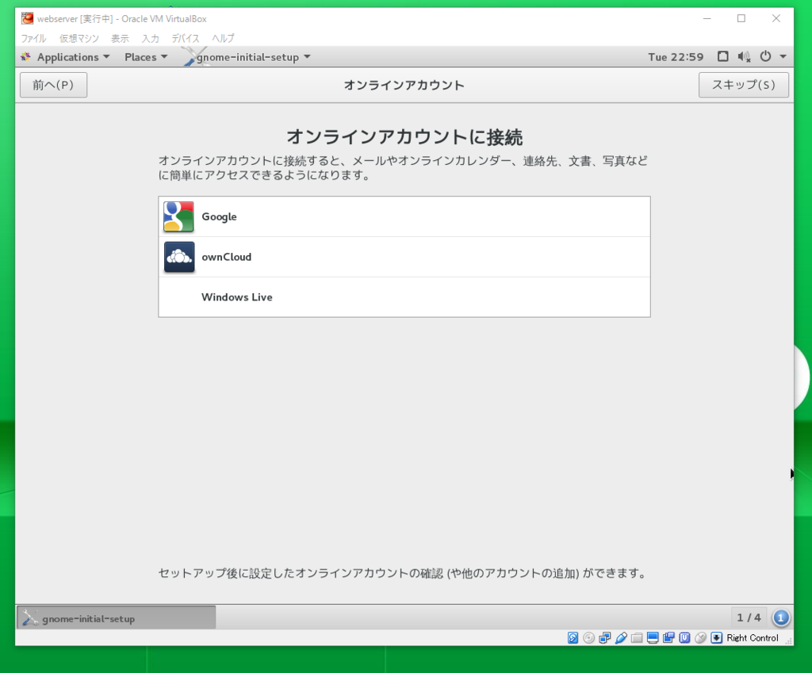Screen dimensions: 812x673
Task: Click the オンラインアカウントに接続 heading
Action: pos(404,137)
